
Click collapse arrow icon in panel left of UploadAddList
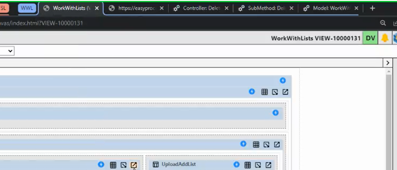[x=123, y=165]
